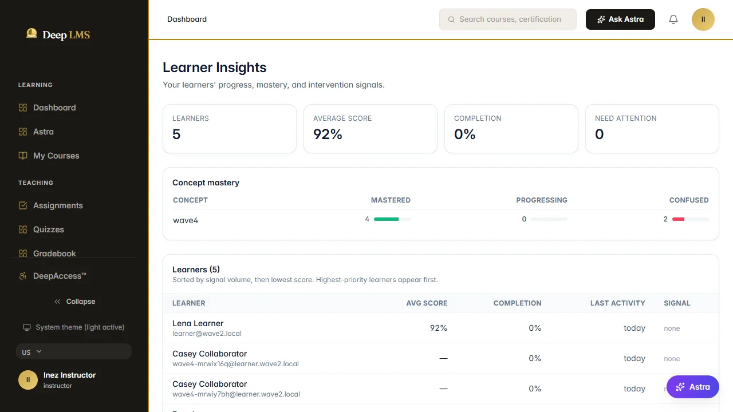
Task: Open the US language dropdown
Action: [74, 351]
